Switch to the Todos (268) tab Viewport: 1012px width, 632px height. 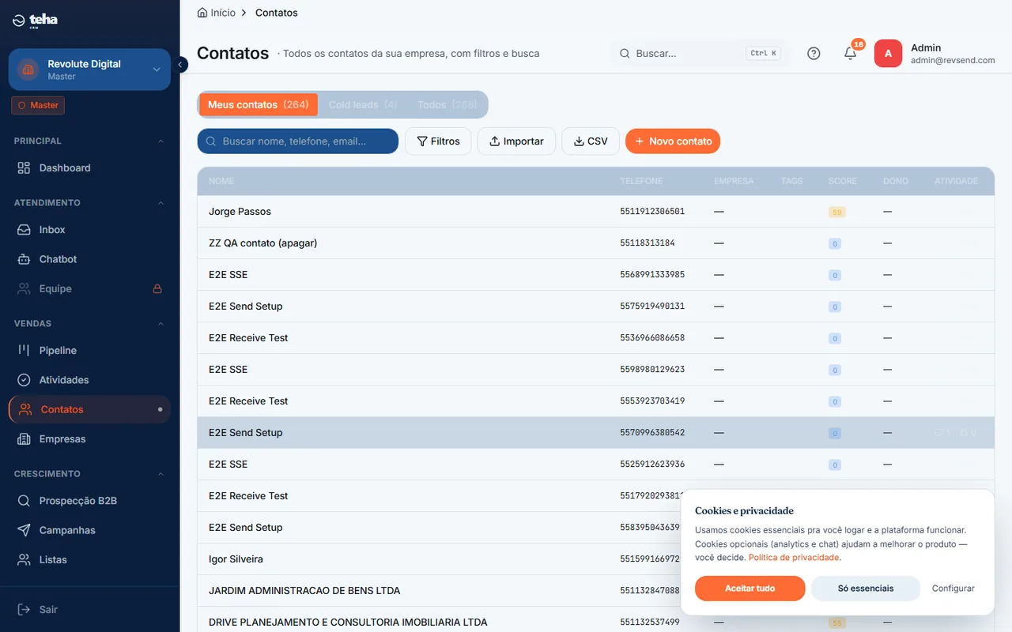pos(447,104)
